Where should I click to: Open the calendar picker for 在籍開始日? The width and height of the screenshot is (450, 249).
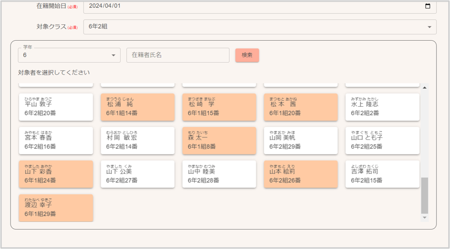(428, 6)
